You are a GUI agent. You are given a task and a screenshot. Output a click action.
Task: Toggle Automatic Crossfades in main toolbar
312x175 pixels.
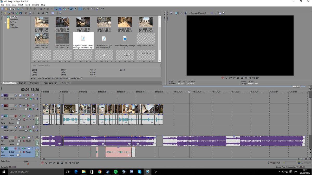pos(60,9)
